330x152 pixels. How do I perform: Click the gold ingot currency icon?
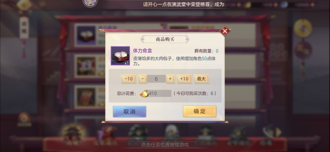[144, 94]
